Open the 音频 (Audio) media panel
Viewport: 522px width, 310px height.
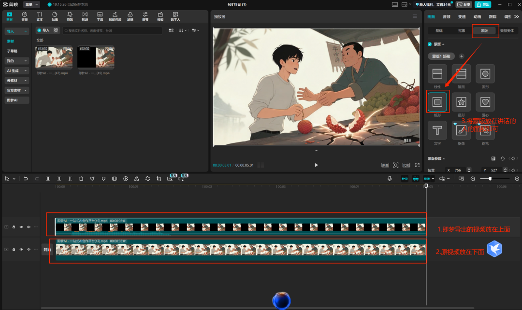point(24,16)
